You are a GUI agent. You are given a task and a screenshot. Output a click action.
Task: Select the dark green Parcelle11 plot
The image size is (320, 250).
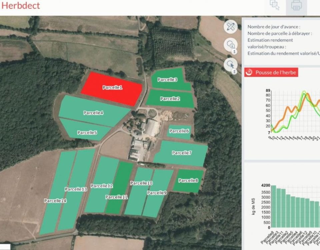(x=119, y=188)
